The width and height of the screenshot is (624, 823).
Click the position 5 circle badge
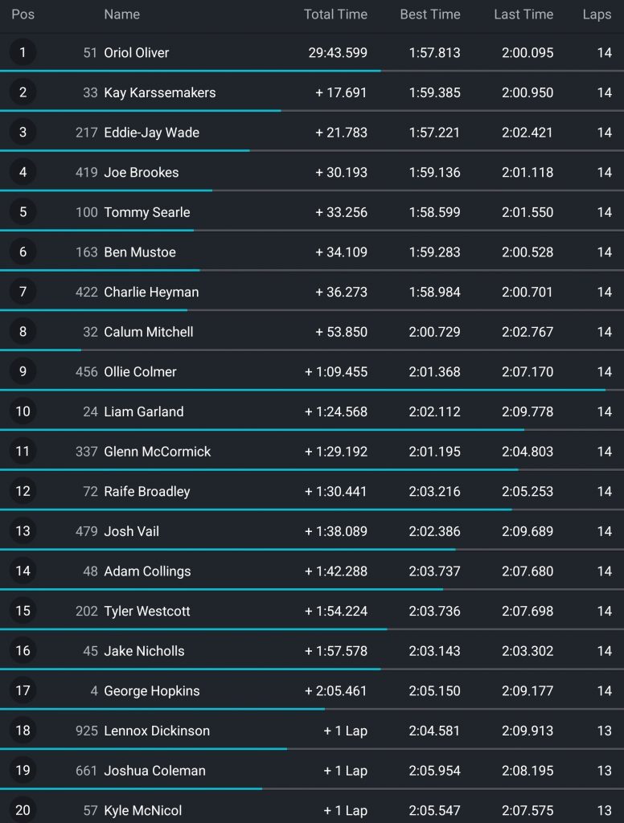(x=23, y=211)
